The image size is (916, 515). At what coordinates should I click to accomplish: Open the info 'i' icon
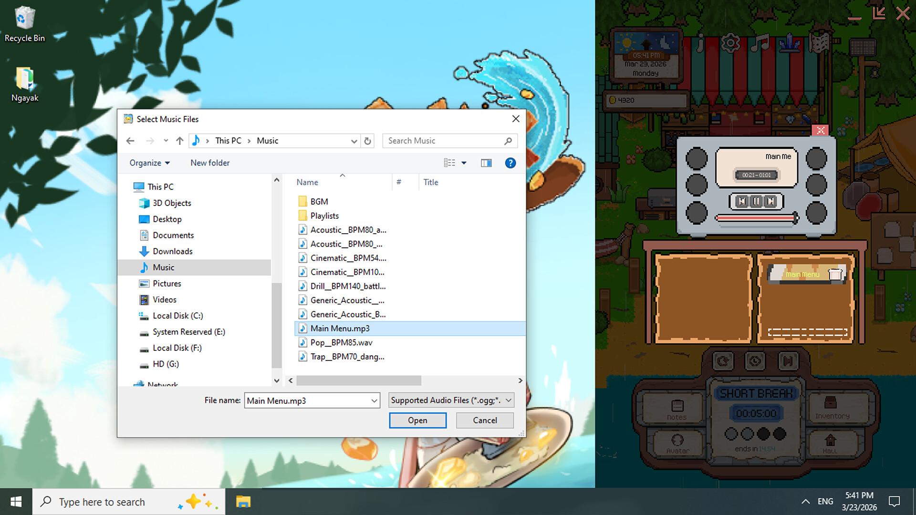click(x=700, y=43)
